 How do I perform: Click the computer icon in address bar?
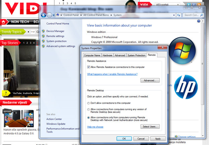58,15
